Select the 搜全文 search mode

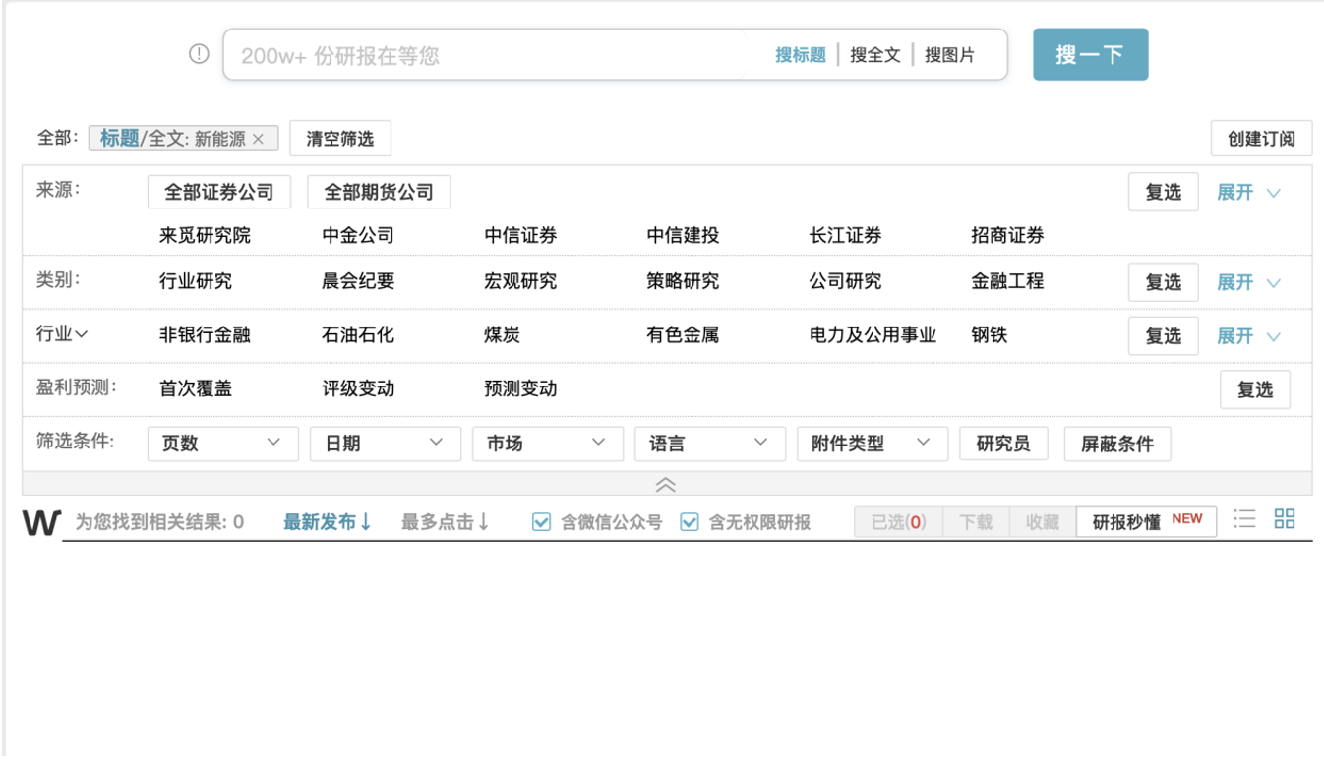tap(875, 55)
